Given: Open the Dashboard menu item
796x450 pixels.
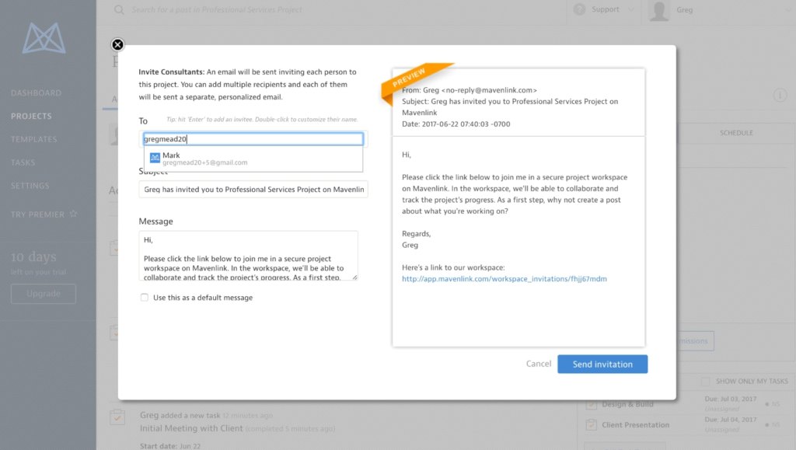Looking at the screenshot, I should [36, 93].
